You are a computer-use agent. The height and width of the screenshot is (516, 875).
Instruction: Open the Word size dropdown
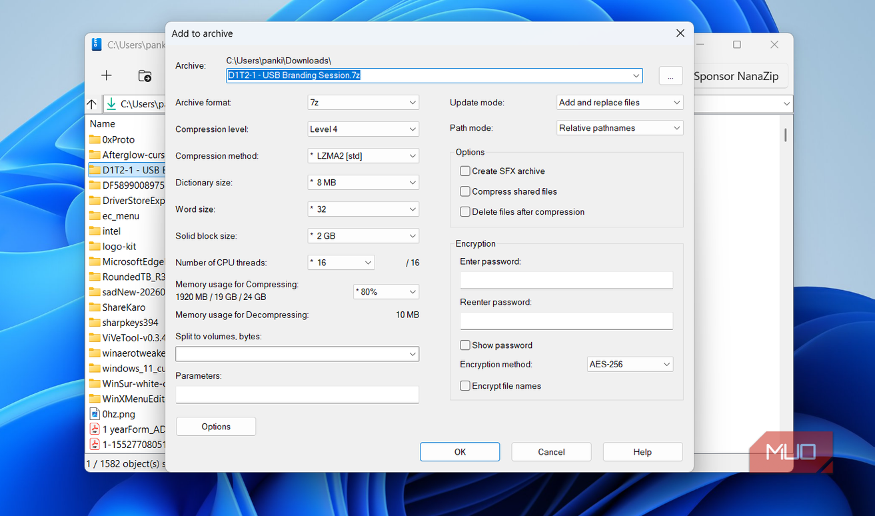pos(363,209)
